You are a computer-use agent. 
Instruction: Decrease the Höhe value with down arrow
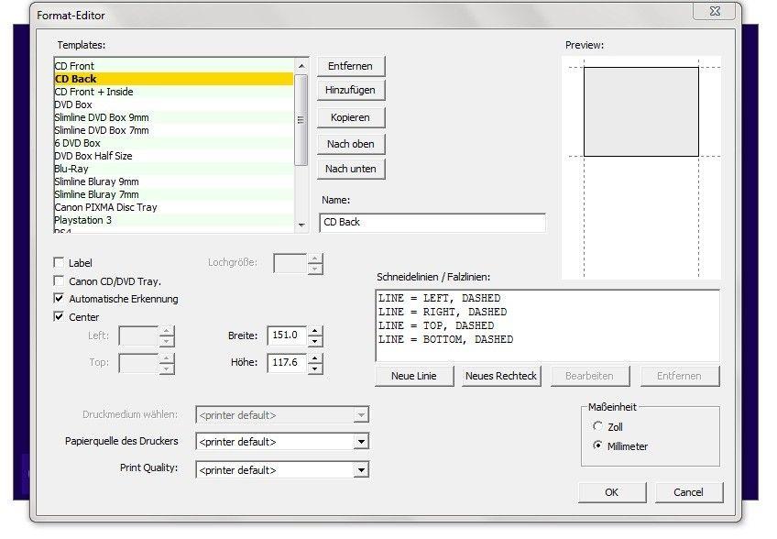coord(315,368)
